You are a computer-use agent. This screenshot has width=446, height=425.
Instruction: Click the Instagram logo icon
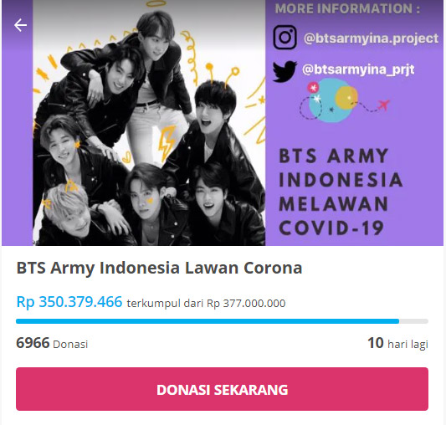tap(285, 38)
